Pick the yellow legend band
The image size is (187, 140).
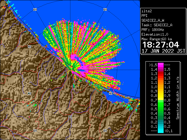point(161,96)
